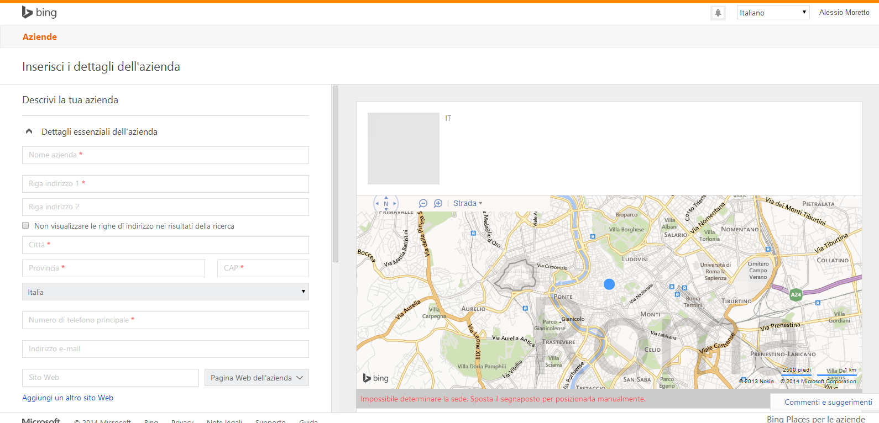The image size is (879, 423).
Task: Focus the Indirizzo e-mail field
Action: click(165, 349)
